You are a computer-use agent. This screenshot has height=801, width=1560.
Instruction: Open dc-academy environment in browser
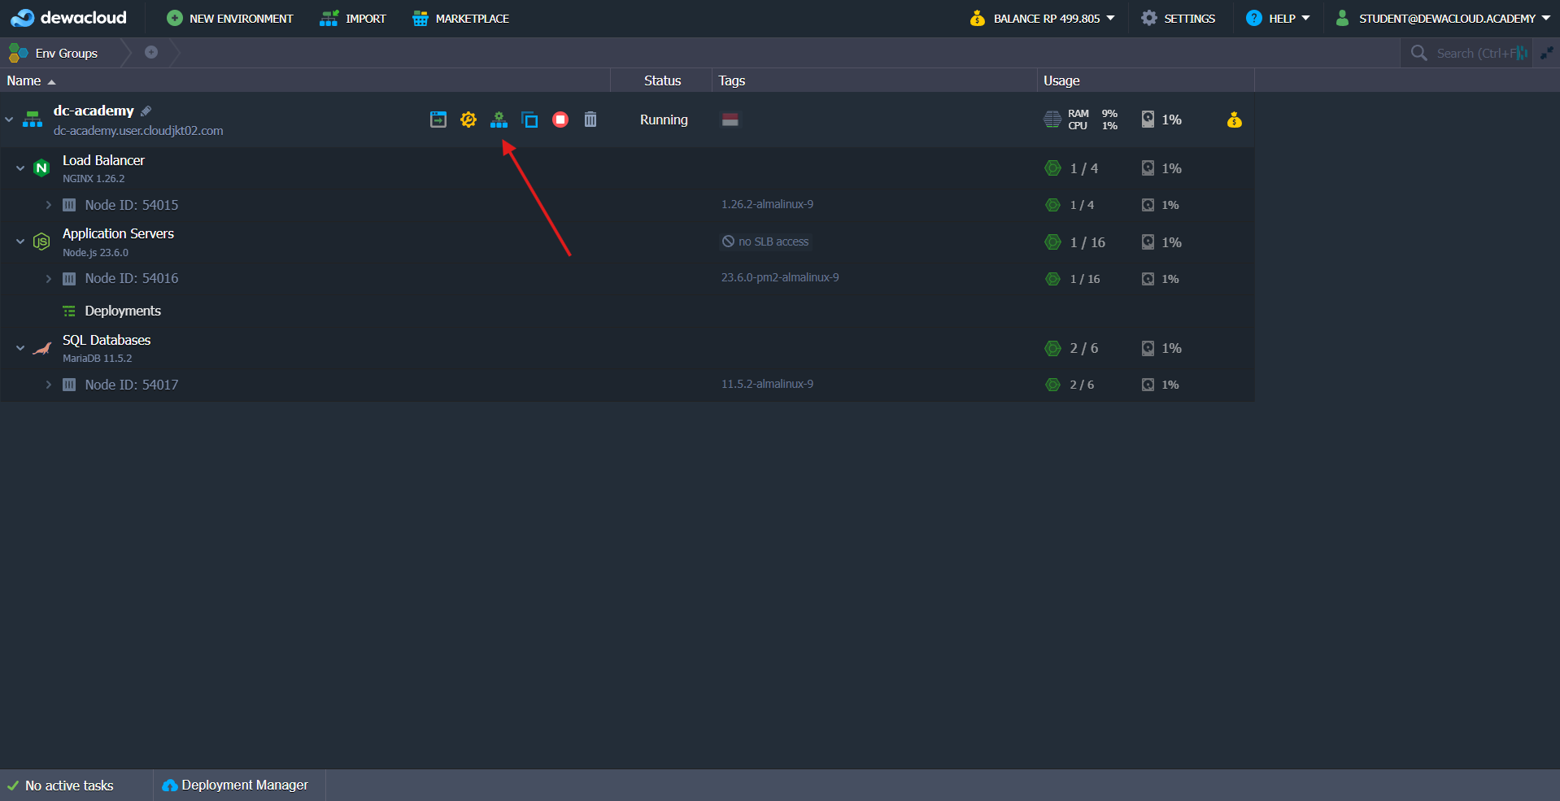tap(438, 120)
